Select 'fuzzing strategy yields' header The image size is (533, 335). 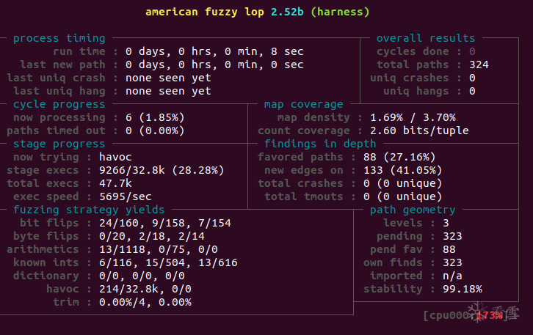(89, 210)
